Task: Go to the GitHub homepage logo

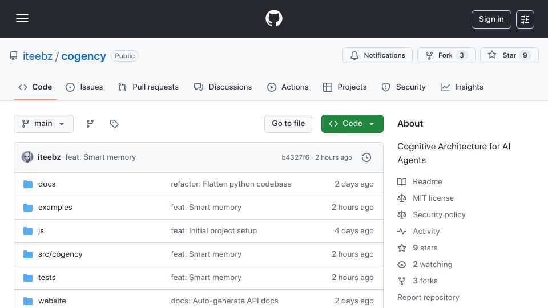Action: click(x=274, y=18)
